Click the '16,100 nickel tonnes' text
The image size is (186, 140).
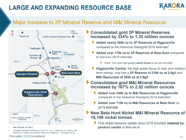coord(111,118)
